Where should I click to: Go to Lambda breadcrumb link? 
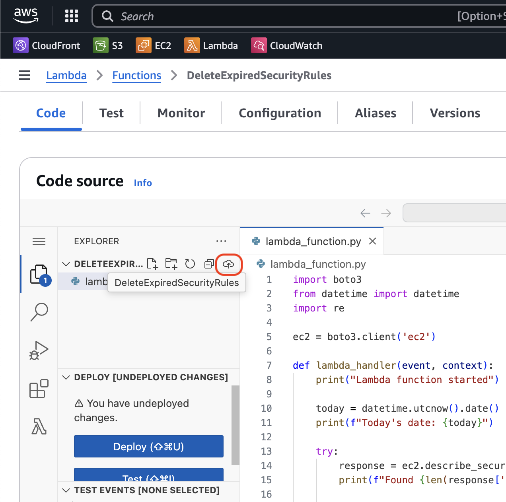click(66, 75)
